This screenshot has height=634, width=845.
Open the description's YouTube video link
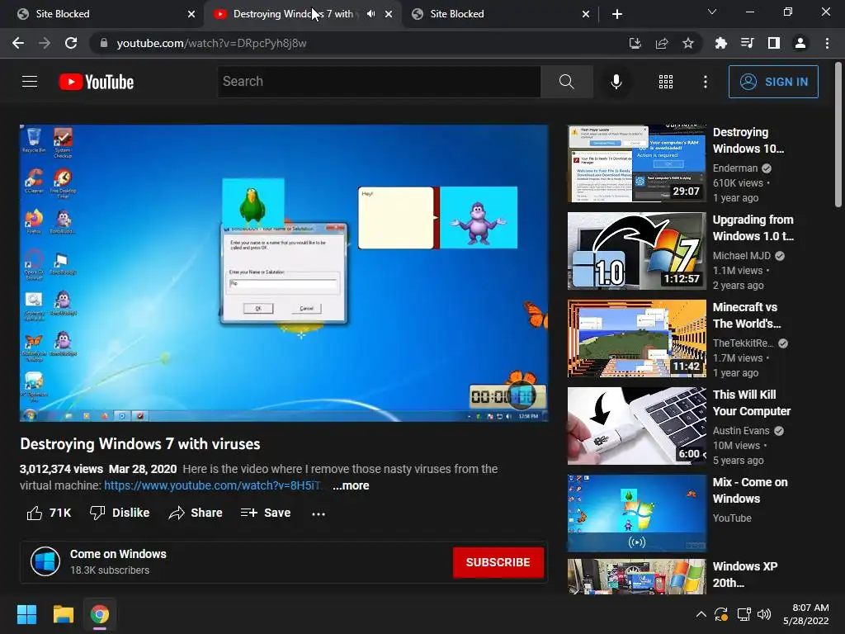pyautogui.click(x=212, y=485)
